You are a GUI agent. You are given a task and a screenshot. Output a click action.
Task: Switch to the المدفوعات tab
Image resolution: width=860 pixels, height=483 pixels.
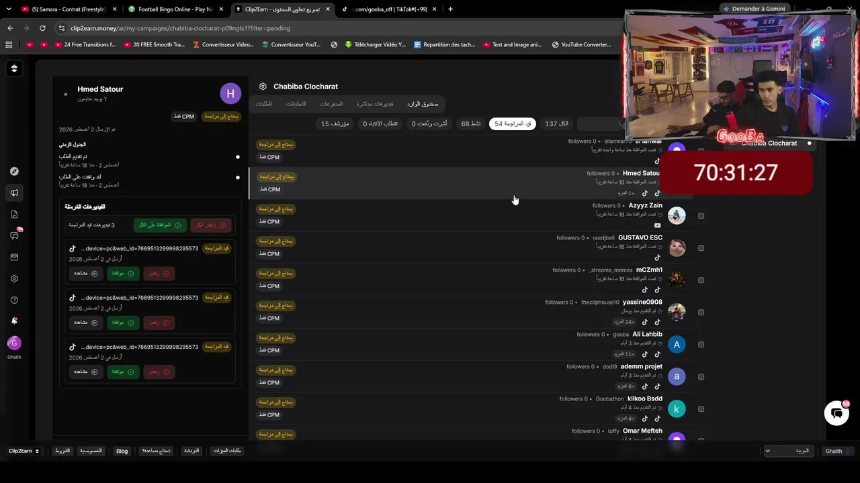(x=331, y=104)
